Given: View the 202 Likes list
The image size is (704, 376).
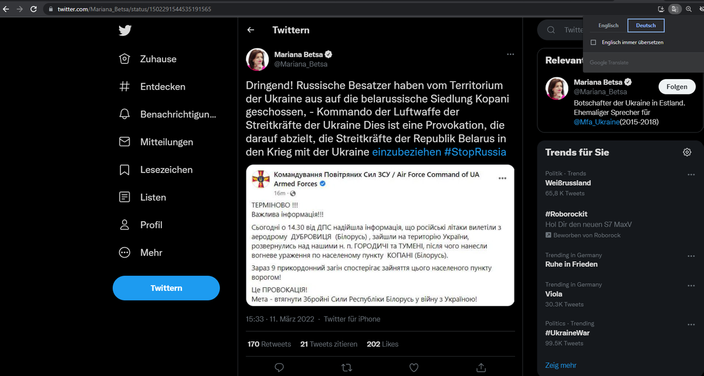Looking at the screenshot, I should 383,344.
